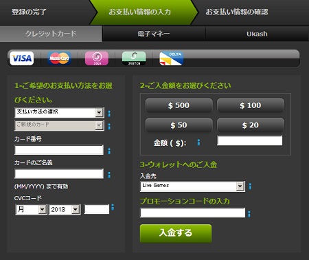The image size is (309, 260).
Task: Focus the 金額 ($) amount field
Action: (250, 140)
